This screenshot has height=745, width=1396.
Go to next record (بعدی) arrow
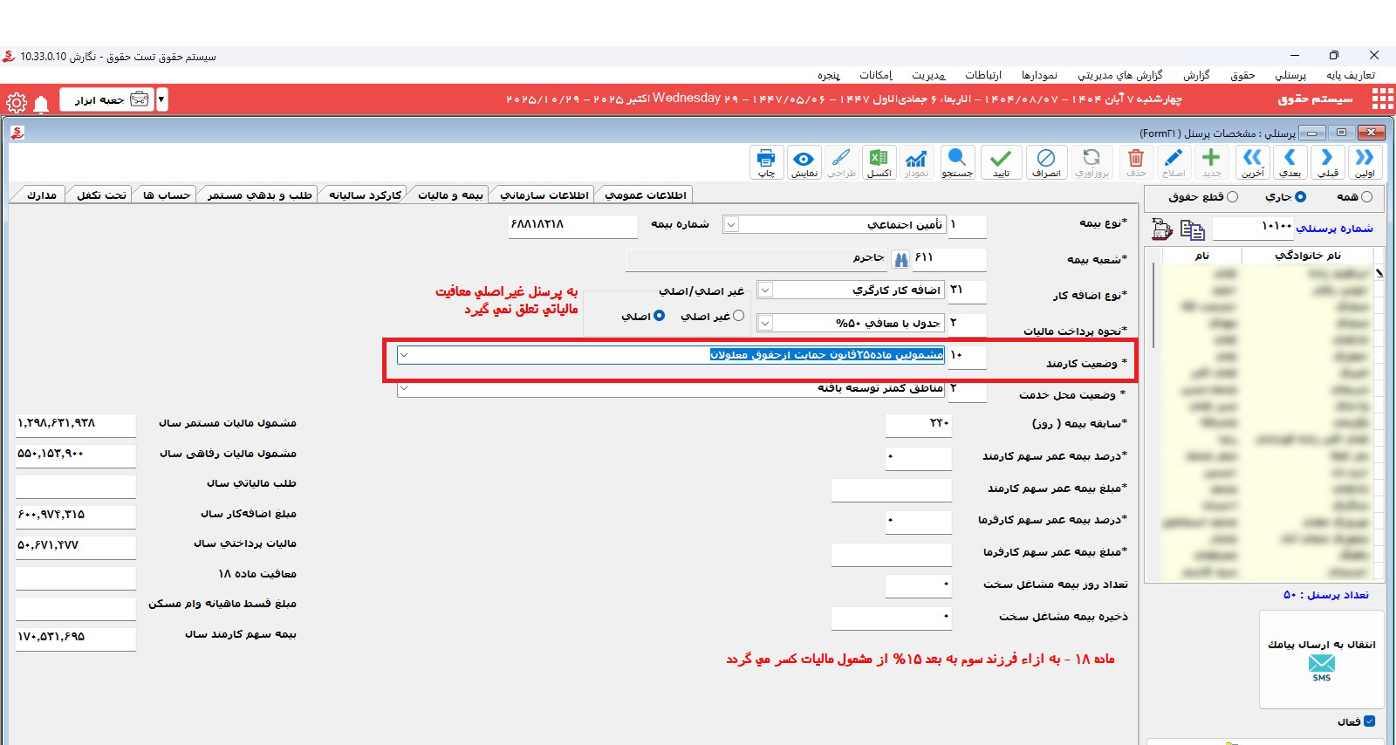click(x=1290, y=162)
